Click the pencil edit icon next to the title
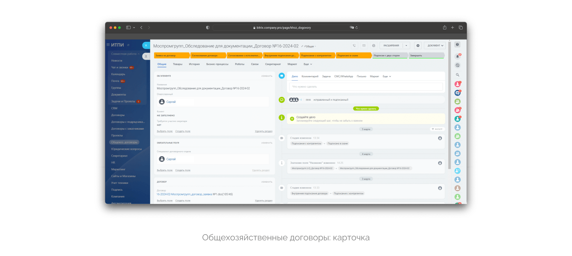 tap(302, 46)
